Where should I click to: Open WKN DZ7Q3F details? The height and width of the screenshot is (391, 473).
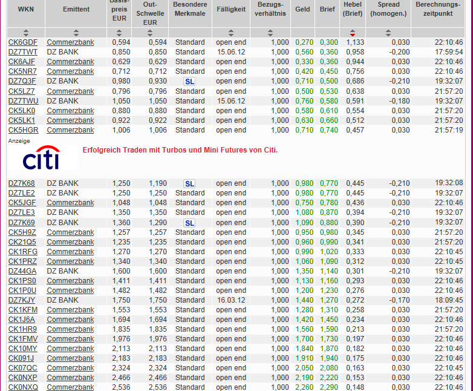tap(22, 81)
